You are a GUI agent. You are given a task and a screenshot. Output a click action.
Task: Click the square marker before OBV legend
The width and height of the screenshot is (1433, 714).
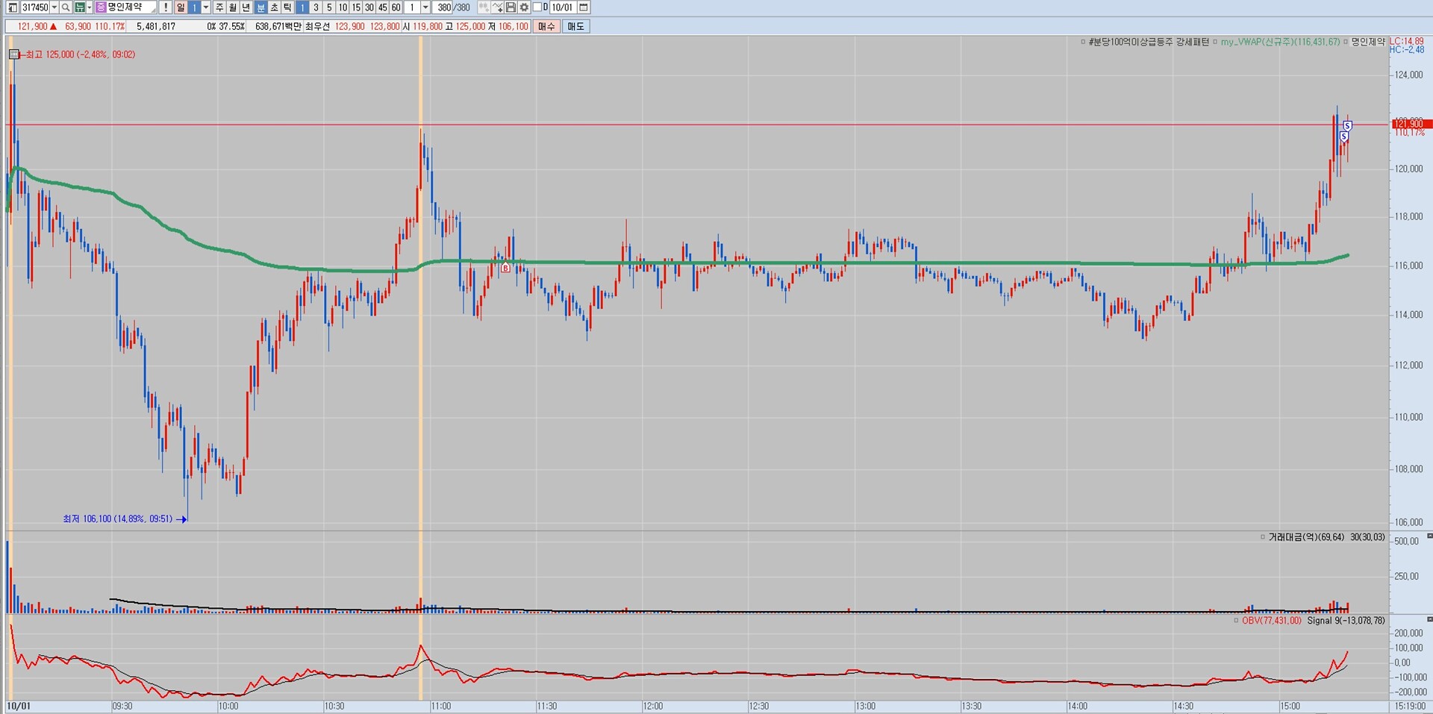[1236, 621]
